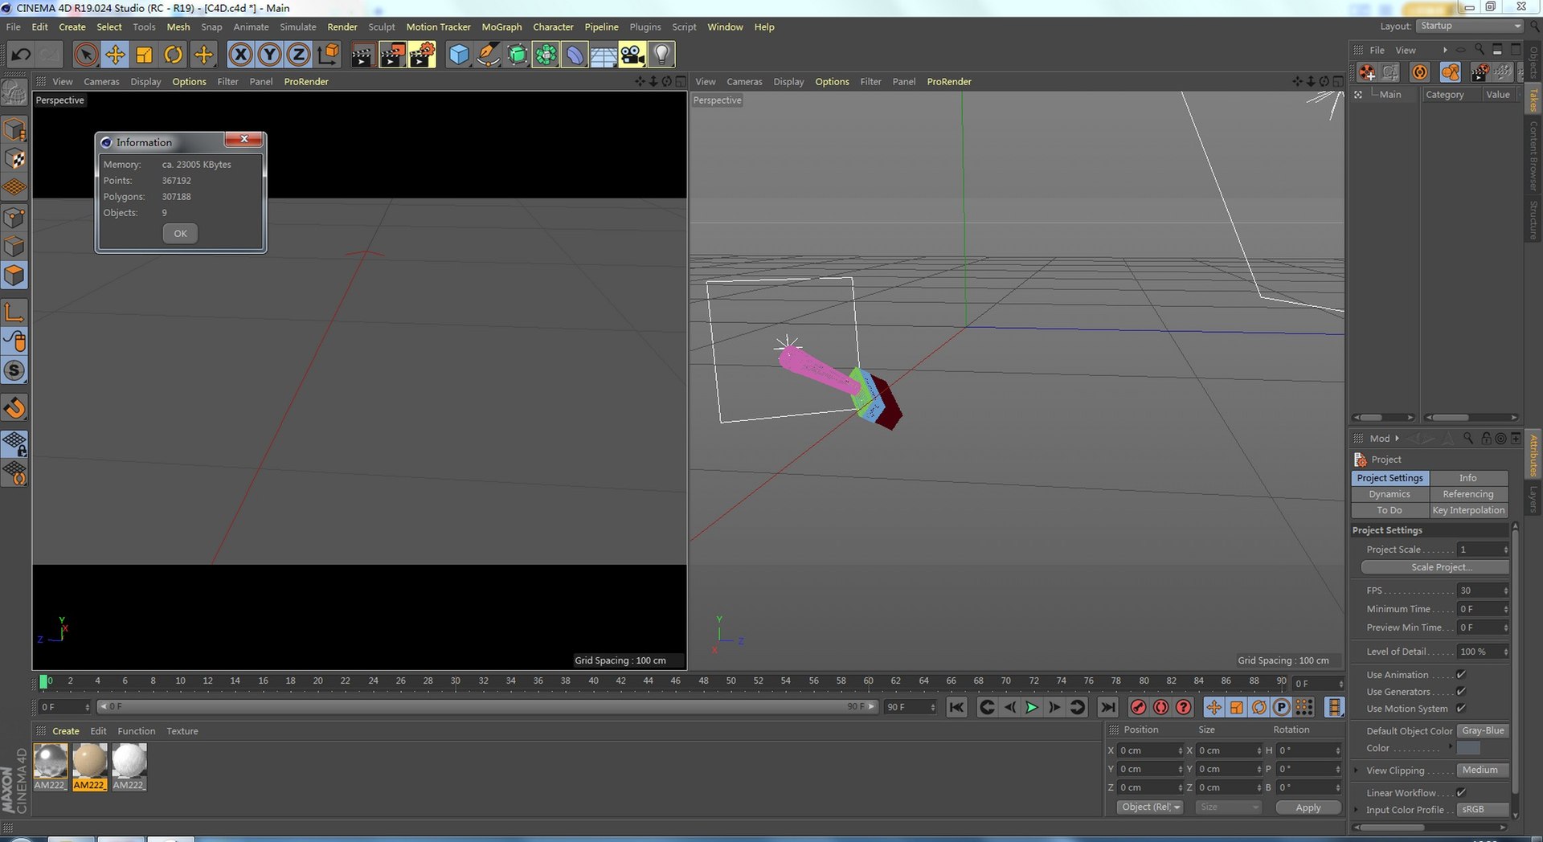Screen dimensions: 1543x842
Task: Click the project Color swatch
Action: (x=1468, y=748)
